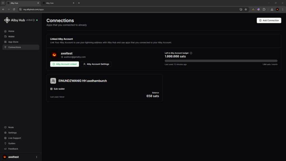Open Alby Account Settings
This screenshot has width=286, height=161.
[96, 64]
